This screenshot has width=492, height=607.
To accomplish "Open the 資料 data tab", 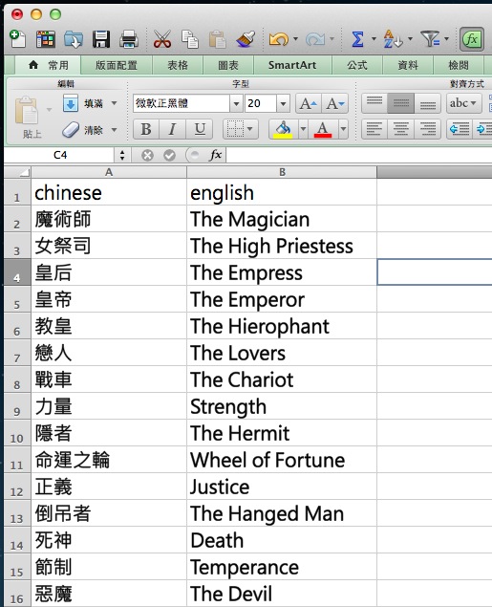I will [408, 65].
